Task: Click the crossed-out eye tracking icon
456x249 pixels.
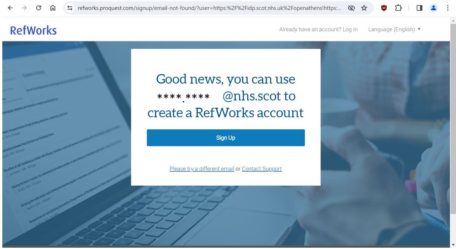Action: click(351, 8)
